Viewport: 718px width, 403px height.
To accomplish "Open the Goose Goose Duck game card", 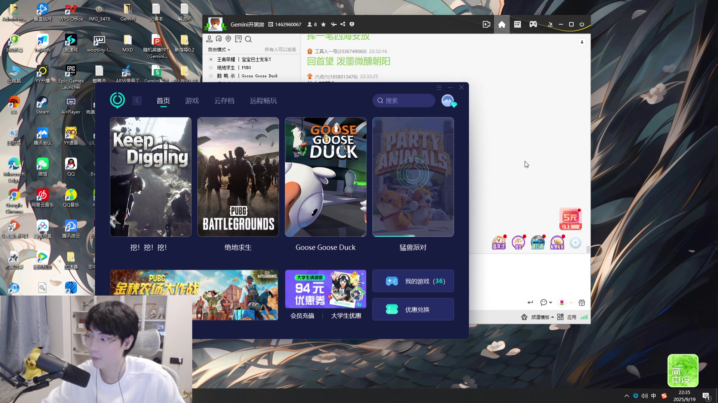I will [x=326, y=177].
